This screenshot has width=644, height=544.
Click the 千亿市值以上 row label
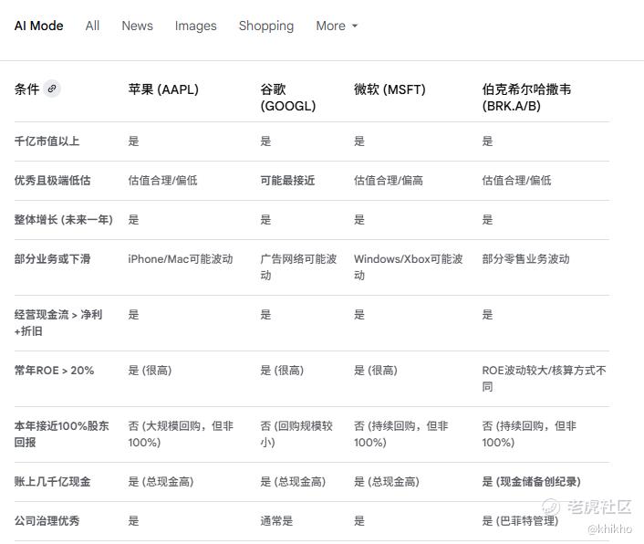tap(47, 141)
